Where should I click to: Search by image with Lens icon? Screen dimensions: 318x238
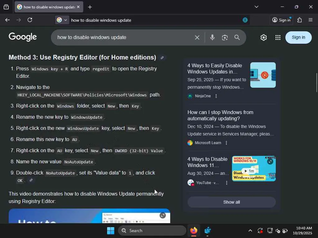pos(225,37)
